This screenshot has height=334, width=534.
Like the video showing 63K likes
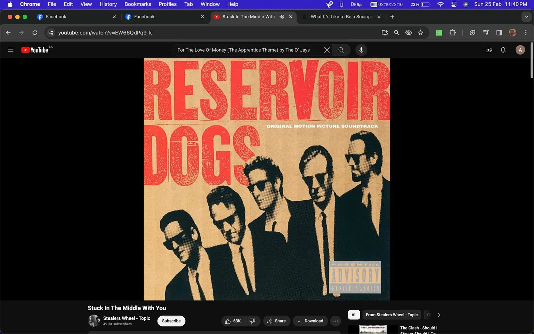pyautogui.click(x=233, y=321)
